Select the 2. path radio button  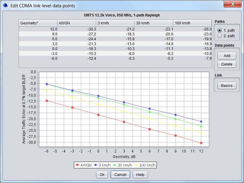point(219,36)
